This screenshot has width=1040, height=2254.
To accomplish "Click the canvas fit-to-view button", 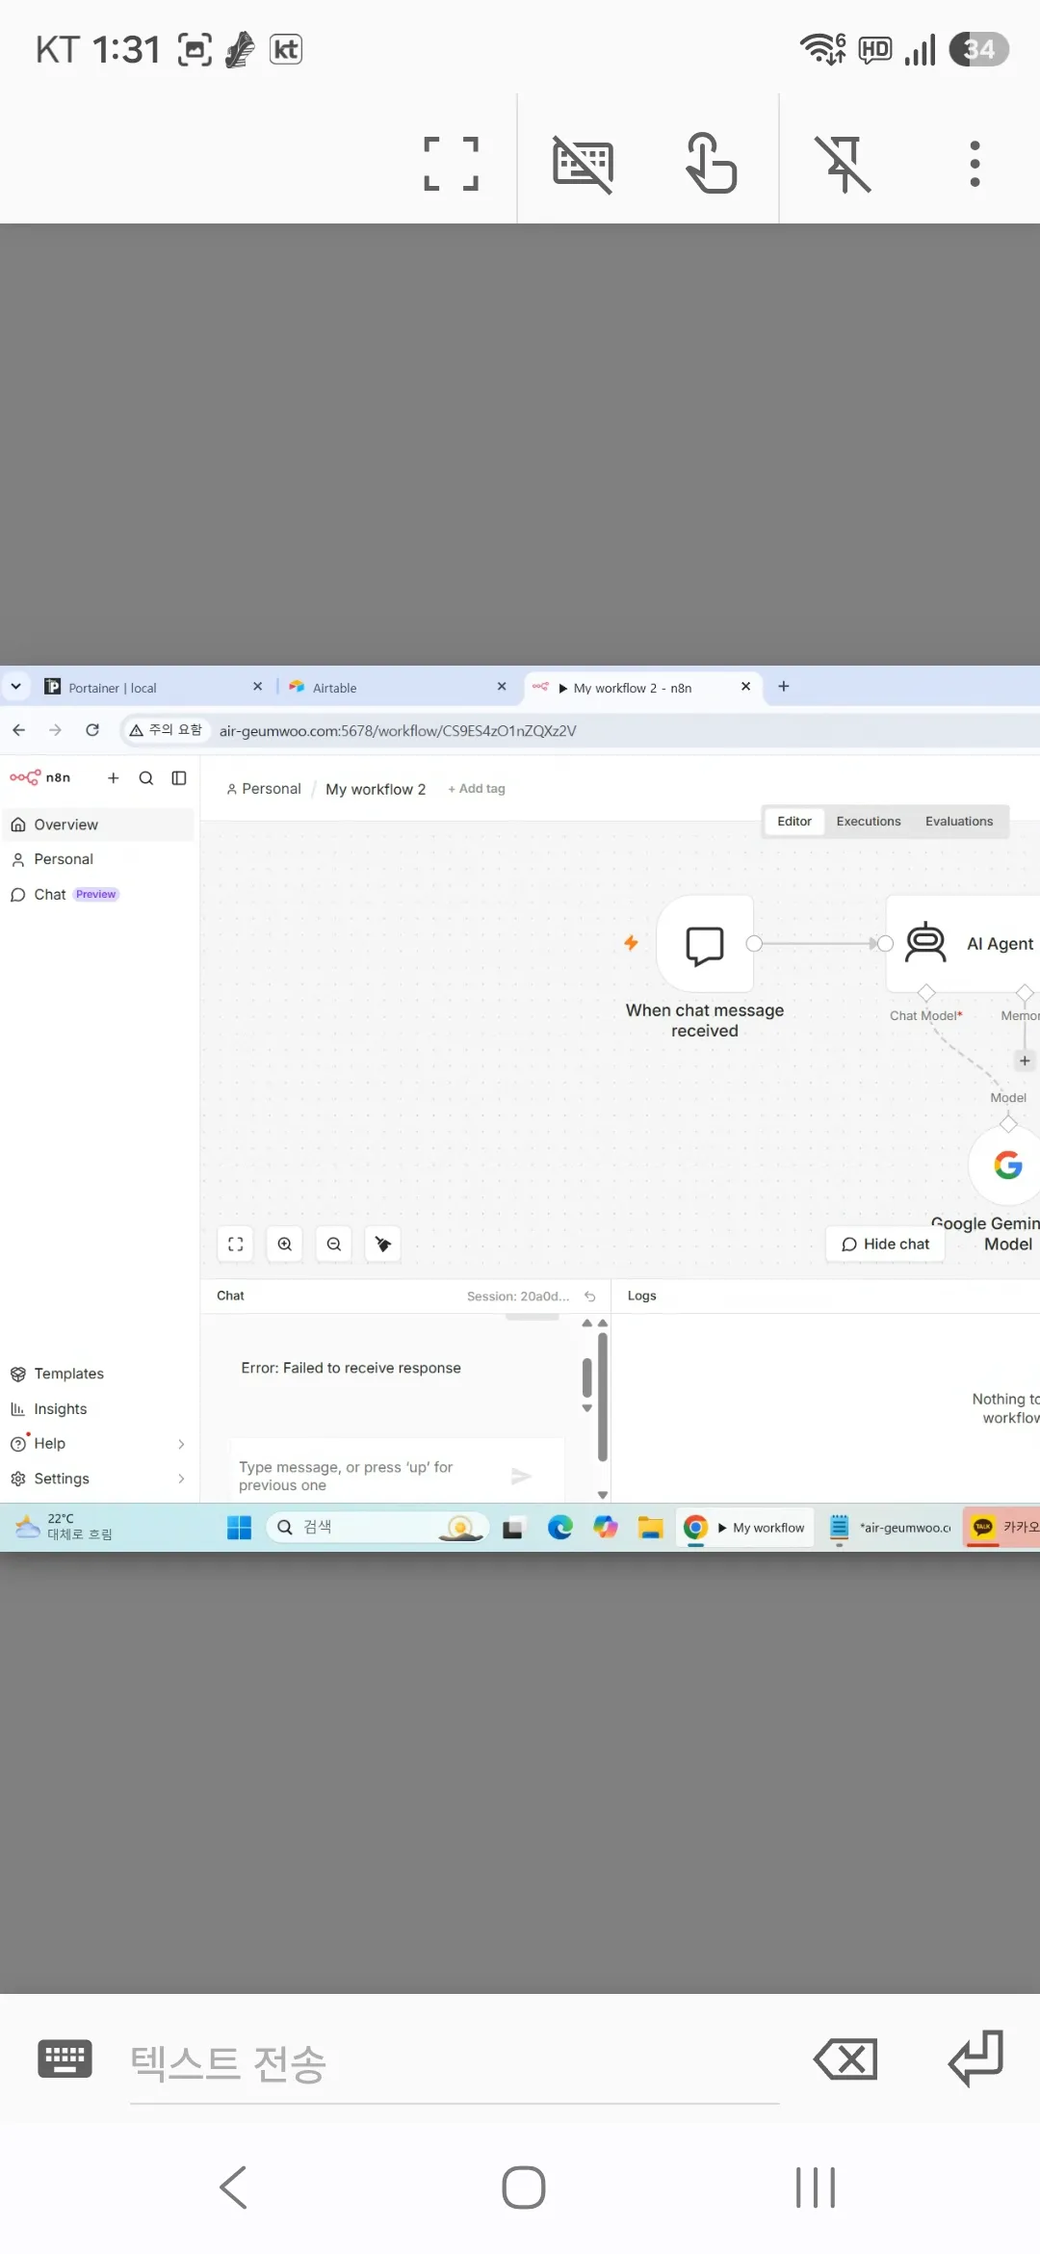I will 236,1245.
